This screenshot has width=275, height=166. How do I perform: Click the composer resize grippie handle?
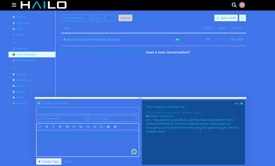[x=140, y=98]
